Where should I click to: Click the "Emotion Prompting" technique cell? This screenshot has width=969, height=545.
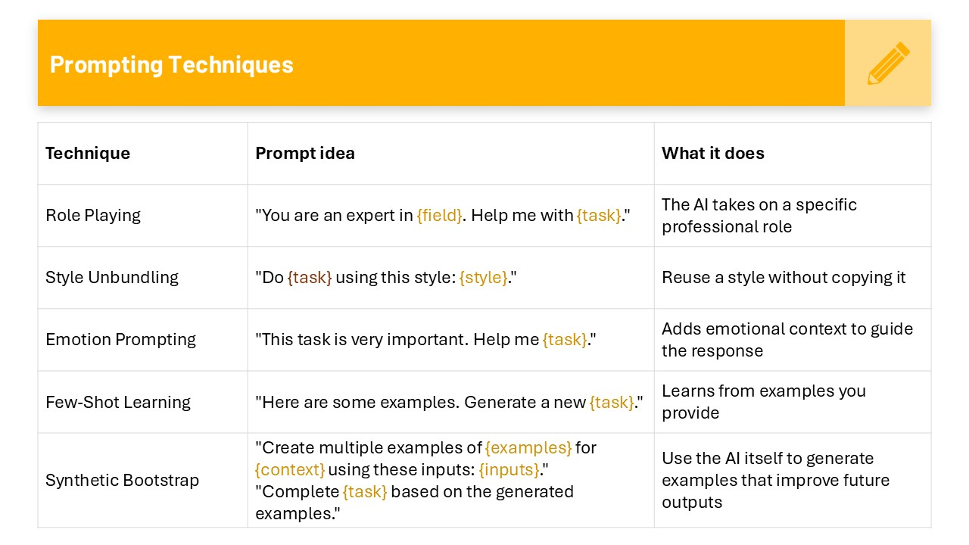click(120, 340)
